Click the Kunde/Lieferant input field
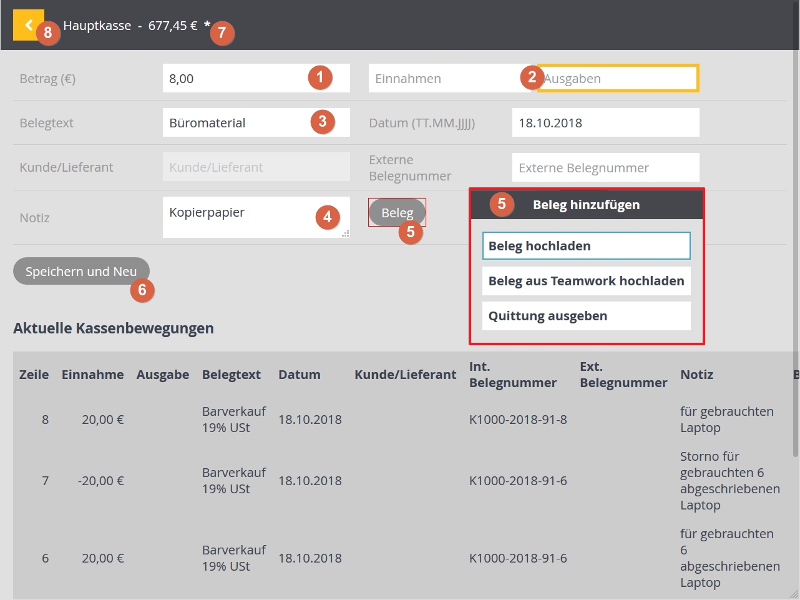This screenshot has width=800, height=600. click(x=256, y=167)
